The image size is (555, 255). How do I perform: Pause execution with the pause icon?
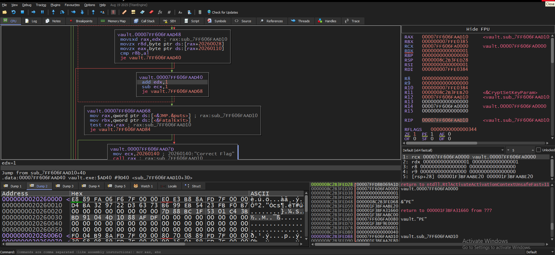42,12
